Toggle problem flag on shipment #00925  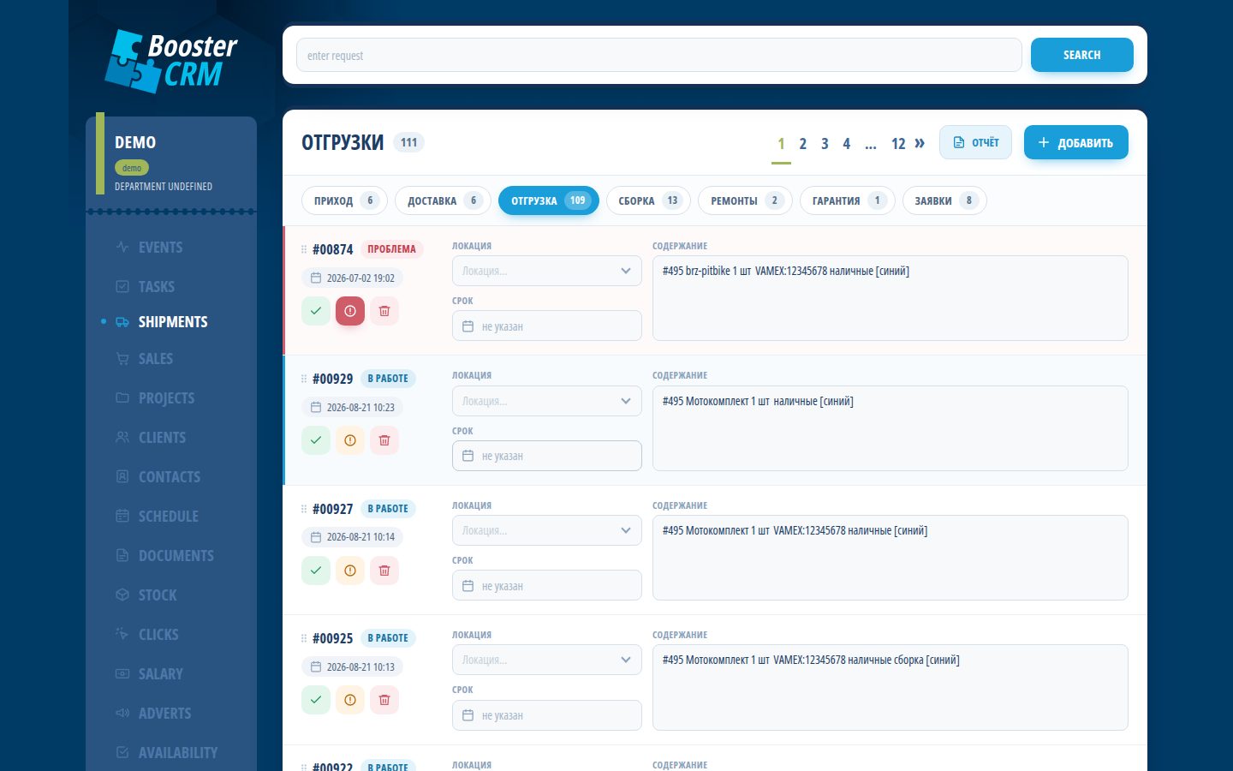(x=350, y=700)
